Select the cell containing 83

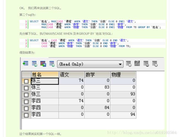[x=97, y=88]
